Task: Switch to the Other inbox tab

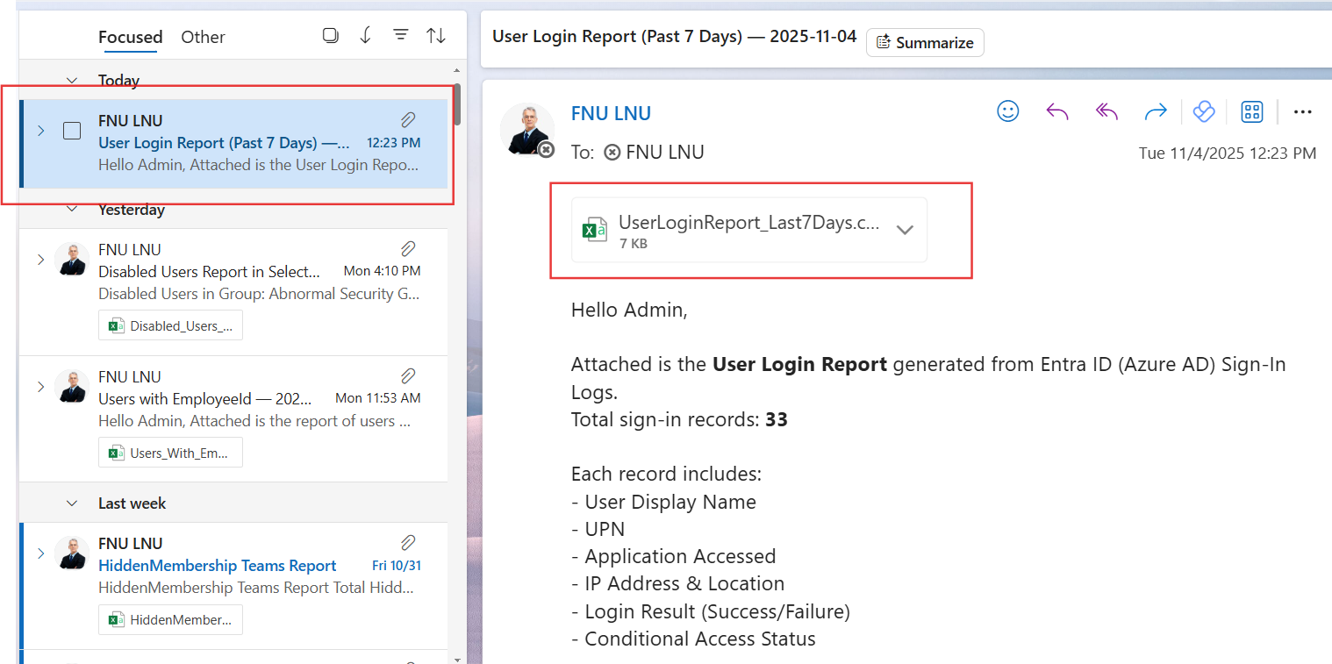Action: tap(203, 37)
